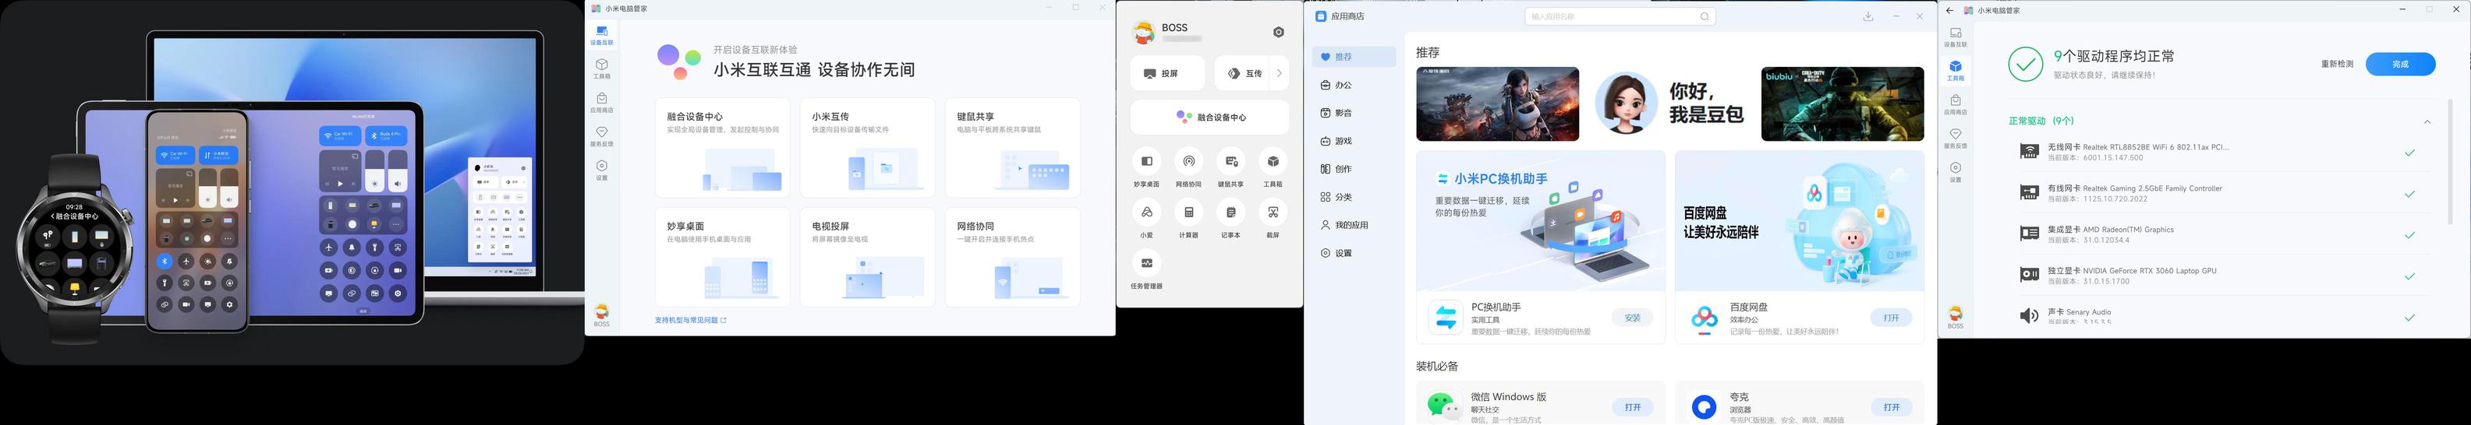This screenshot has width=2471, height=425.
Task: Click 重新检测 to rescan drivers
Action: pos(2337,64)
